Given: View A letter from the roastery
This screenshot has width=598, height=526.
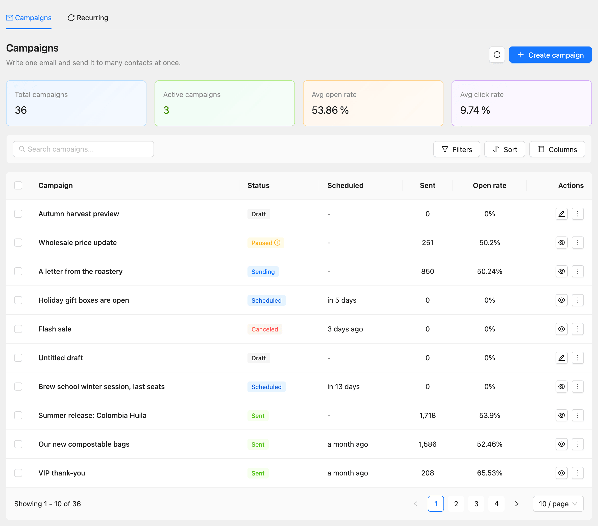Looking at the screenshot, I should (561, 271).
